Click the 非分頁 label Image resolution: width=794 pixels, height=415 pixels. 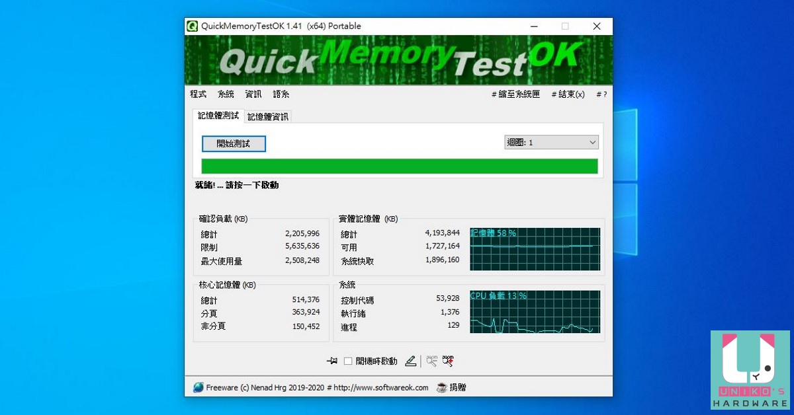[x=213, y=326]
